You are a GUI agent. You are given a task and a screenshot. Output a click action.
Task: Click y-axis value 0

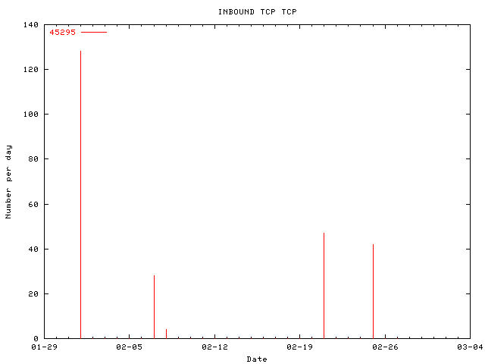pos(36,339)
